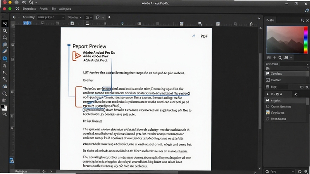The width and height of the screenshot is (310, 174).
Task: Click the pen signature icon at ruler end
Action: pos(251,24)
